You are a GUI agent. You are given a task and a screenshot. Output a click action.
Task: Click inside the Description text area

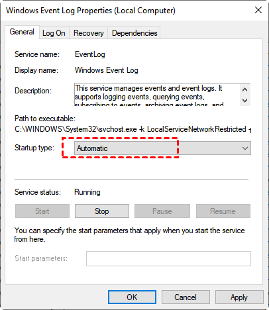coord(157,95)
